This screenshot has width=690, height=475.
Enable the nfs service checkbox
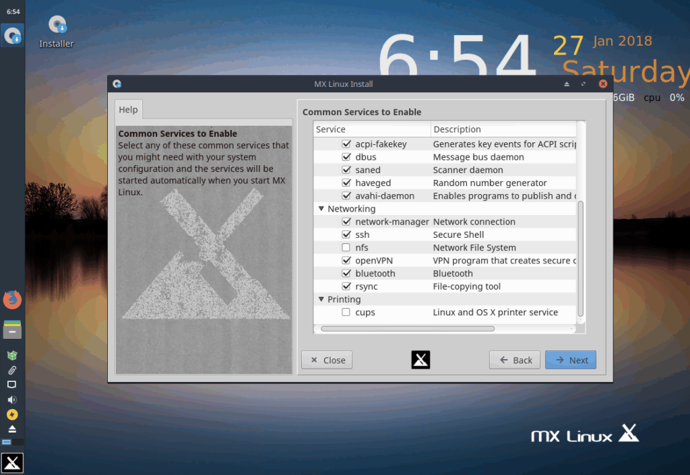point(346,247)
